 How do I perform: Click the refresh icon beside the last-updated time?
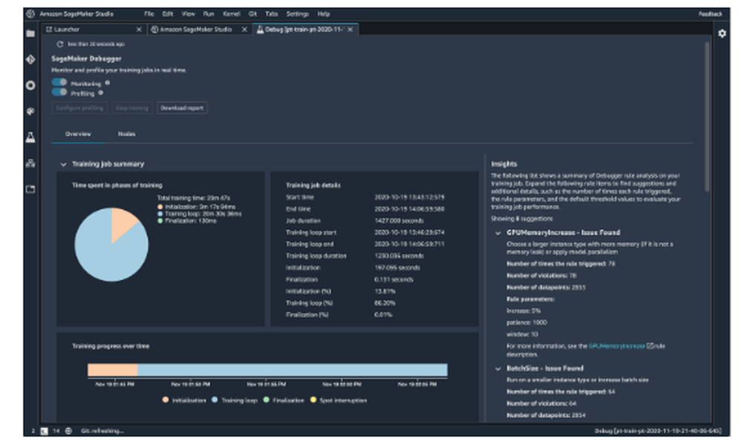(60, 44)
